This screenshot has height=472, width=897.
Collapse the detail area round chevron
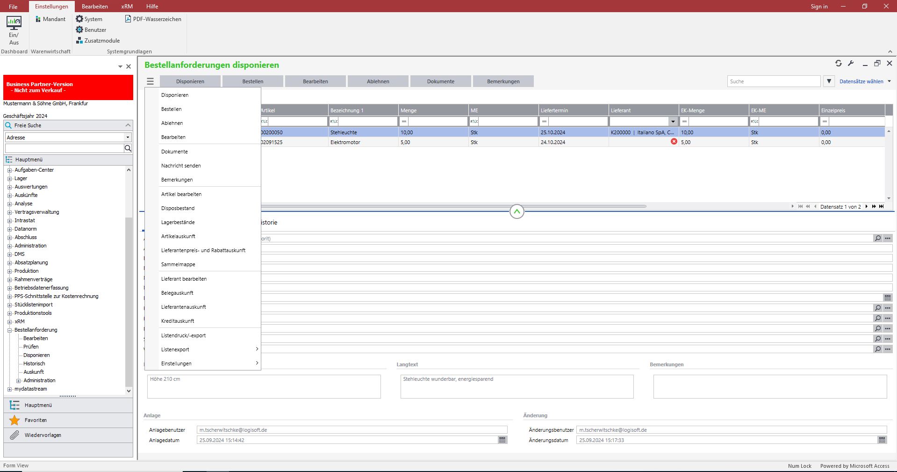517,212
